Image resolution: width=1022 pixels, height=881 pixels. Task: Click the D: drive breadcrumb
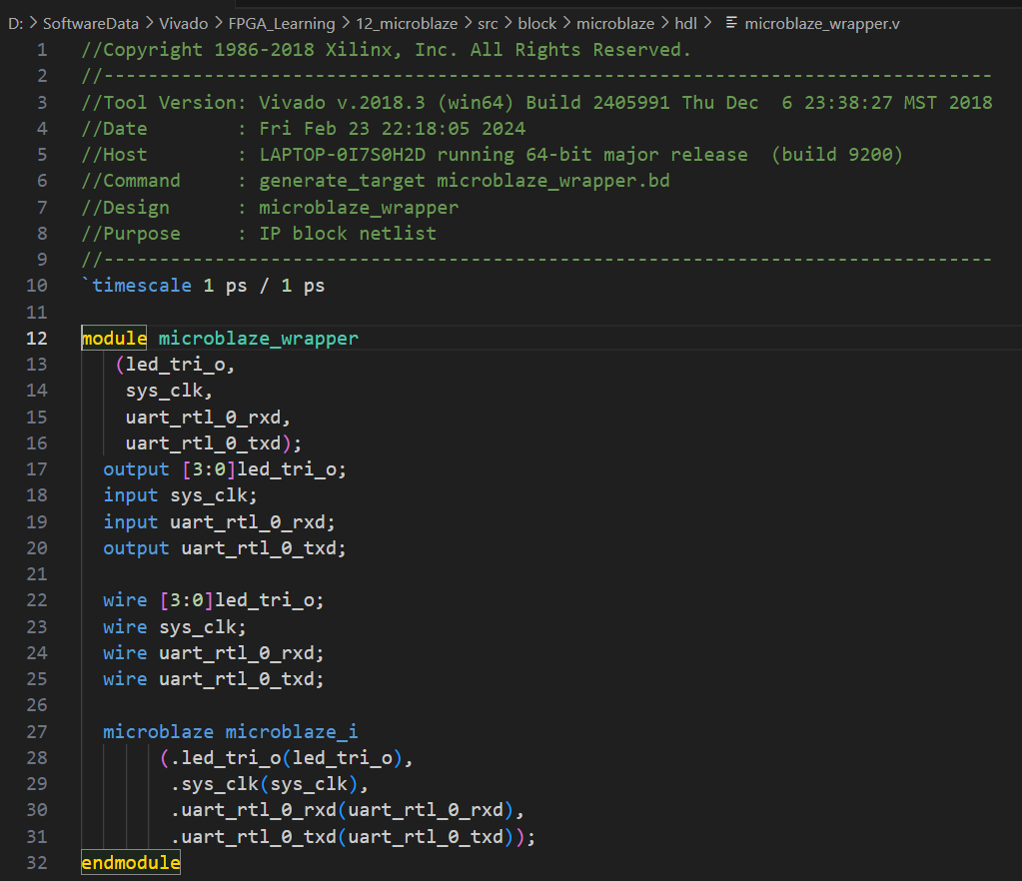click(x=15, y=23)
